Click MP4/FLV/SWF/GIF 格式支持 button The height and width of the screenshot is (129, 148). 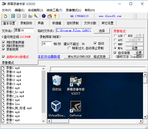coord(87,57)
